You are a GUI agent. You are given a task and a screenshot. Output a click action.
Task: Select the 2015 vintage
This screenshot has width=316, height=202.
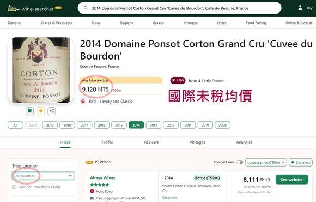119,125
